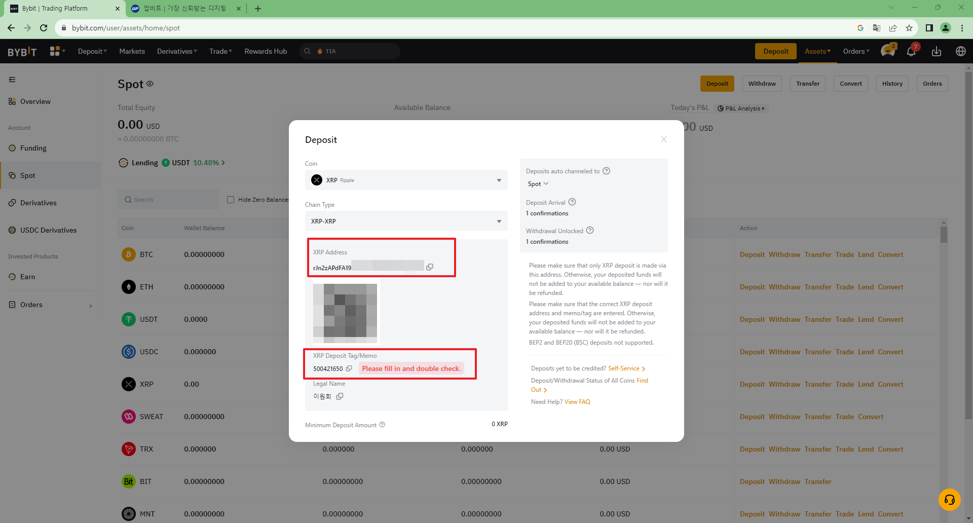Enable the Hide Zero Balance checkbox

click(231, 200)
